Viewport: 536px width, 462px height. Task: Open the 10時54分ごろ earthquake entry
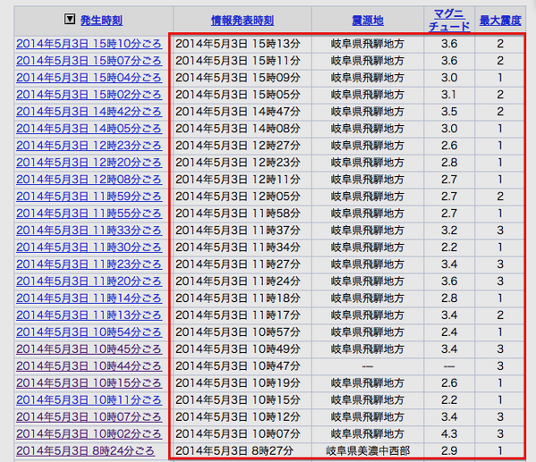click(x=89, y=332)
